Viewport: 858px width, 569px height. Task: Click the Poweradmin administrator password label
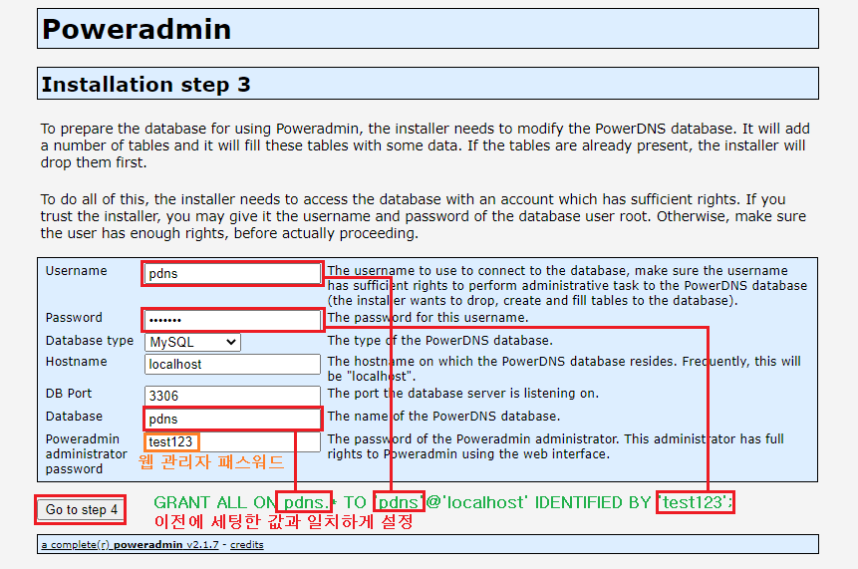[87, 454]
